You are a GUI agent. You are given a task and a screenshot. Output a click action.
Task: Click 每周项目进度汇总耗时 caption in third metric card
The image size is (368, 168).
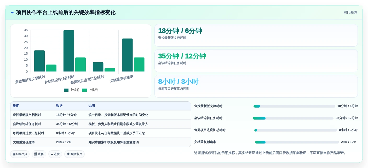click(174, 89)
